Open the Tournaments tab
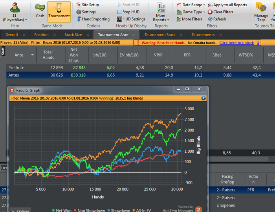This screenshot has width=275, height=212. click(x=203, y=35)
